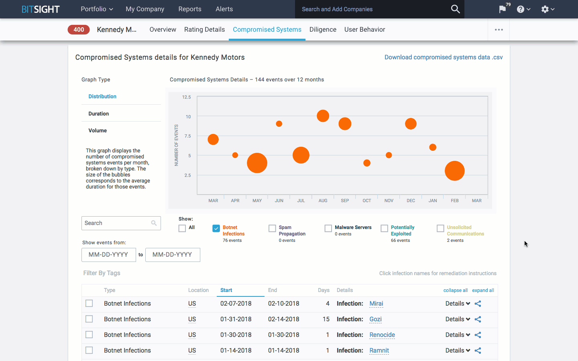Click the magnifier icon in the events Search box
This screenshot has height=361, width=578.
(x=154, y=223)
